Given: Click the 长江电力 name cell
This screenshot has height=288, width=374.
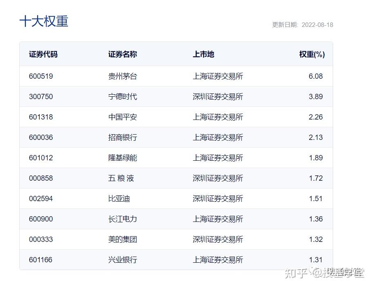Looking at the screenshot, I should pos(122,219).
